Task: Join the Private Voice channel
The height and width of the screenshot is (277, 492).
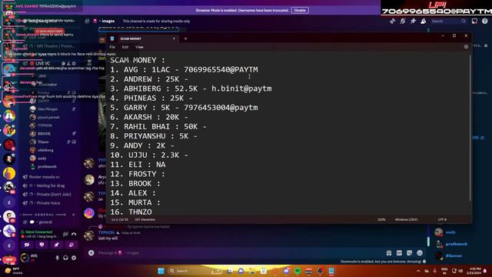Action: [x=48, y=203]
